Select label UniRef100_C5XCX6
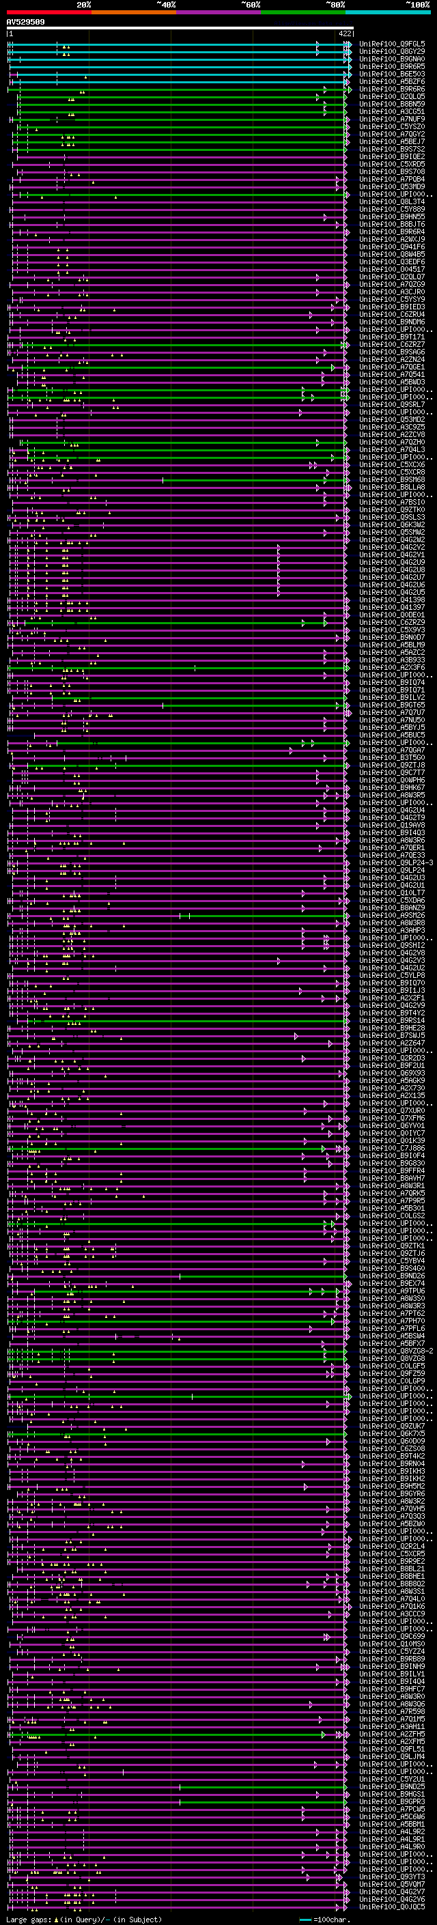This screenshot has width=437, height=1925. (x=392, y=464)
